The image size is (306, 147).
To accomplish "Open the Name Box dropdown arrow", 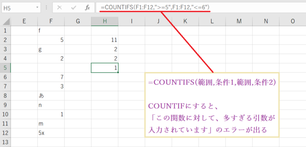I will pos(37,8).
